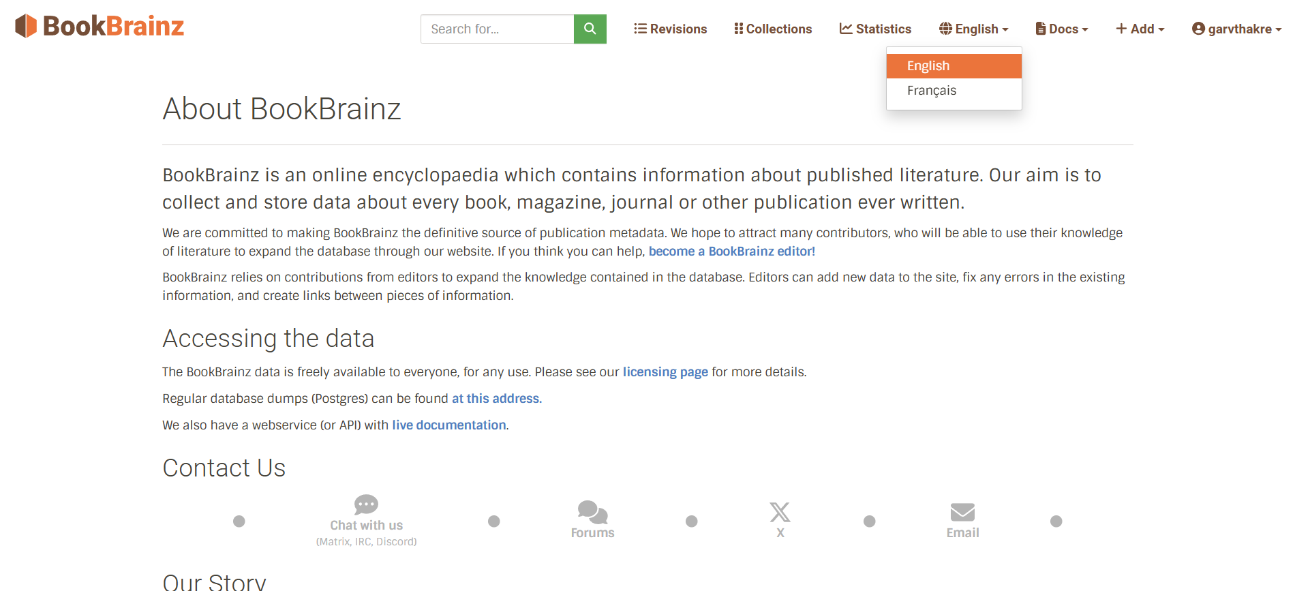This screenshot has height=591, width=1295.
Task: Visit the at this address link
Action: (x=496, y=399)
